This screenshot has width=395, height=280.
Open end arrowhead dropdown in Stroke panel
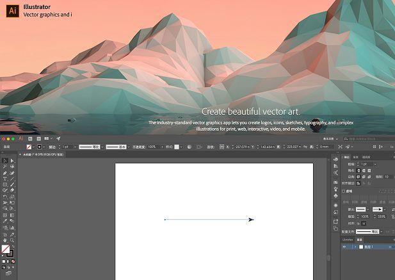(385, 210)
